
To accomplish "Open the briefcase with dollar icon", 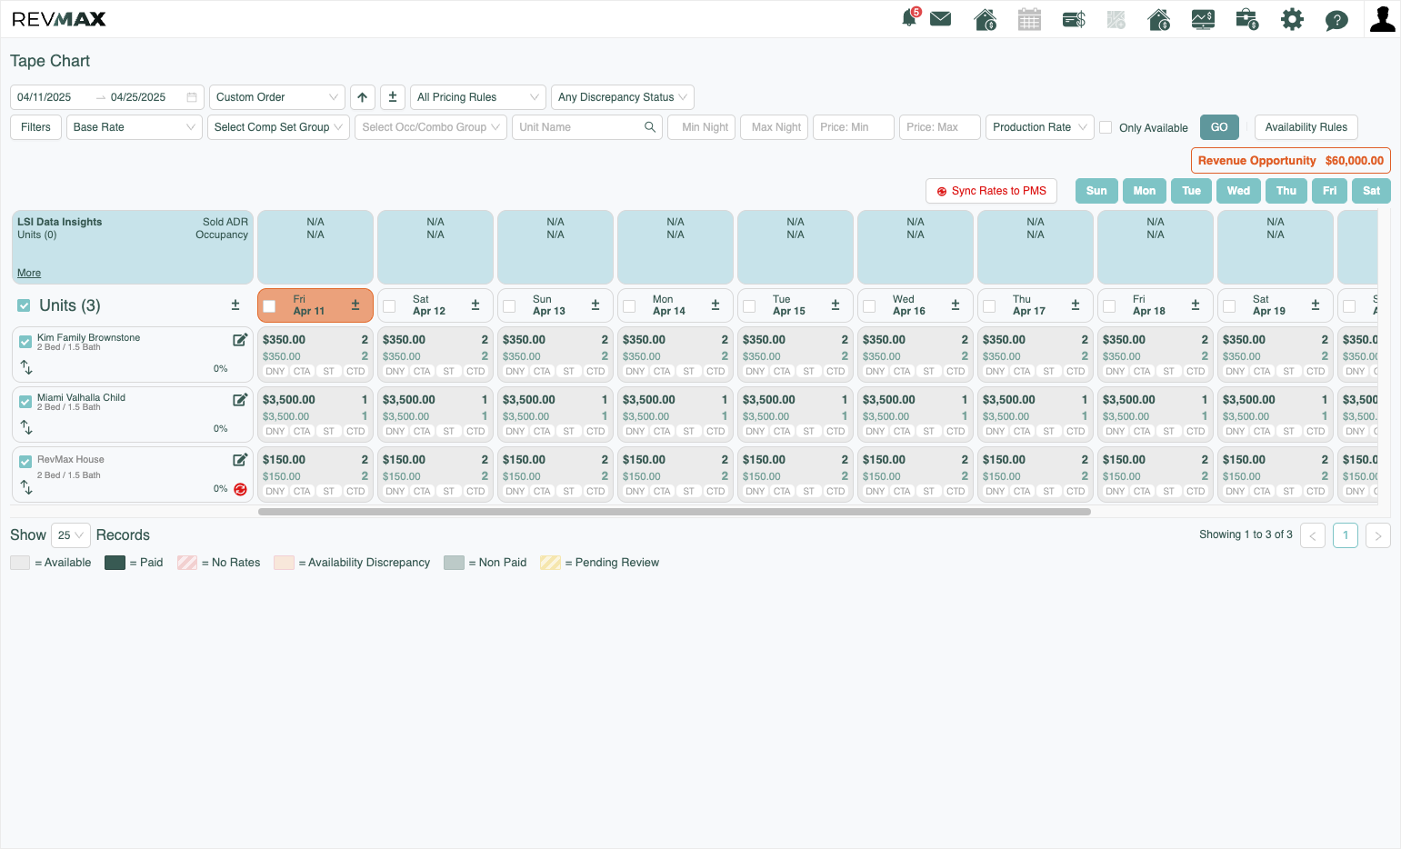I will point(1247,19).
